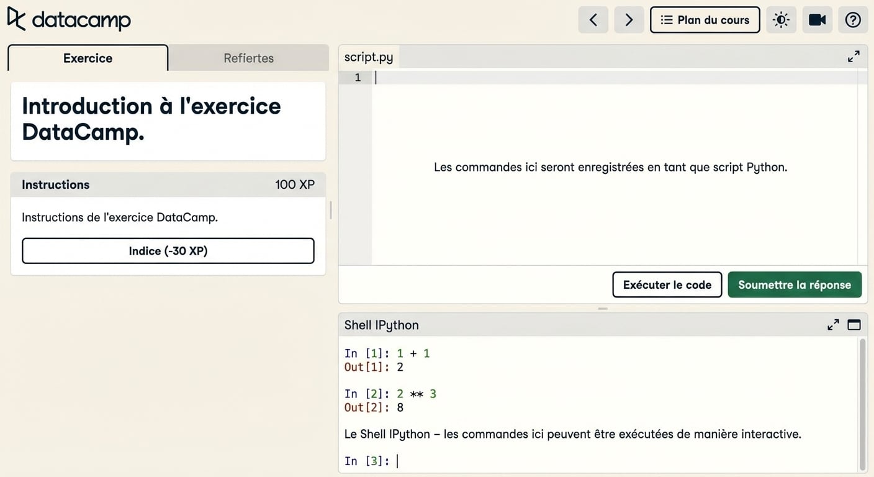
Task: Click the line number 1 in gutter
Action: [x=358, y=78]
